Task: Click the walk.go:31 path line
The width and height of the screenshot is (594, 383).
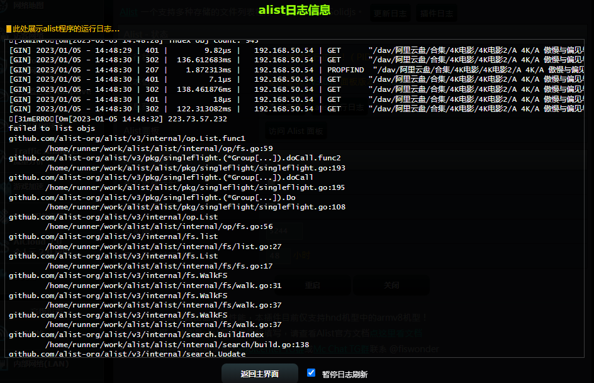Action: point(163,286)
